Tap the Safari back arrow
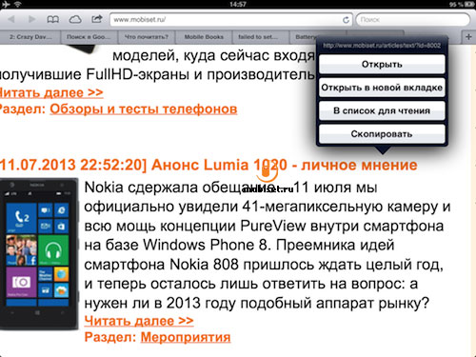This screenshot has width=476, height=357. [11, 19]
